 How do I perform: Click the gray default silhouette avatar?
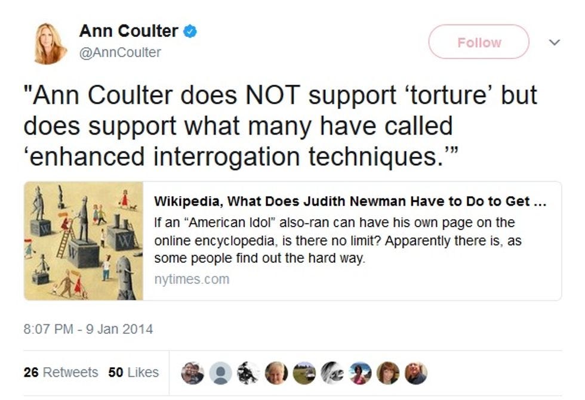coord(220,373)
